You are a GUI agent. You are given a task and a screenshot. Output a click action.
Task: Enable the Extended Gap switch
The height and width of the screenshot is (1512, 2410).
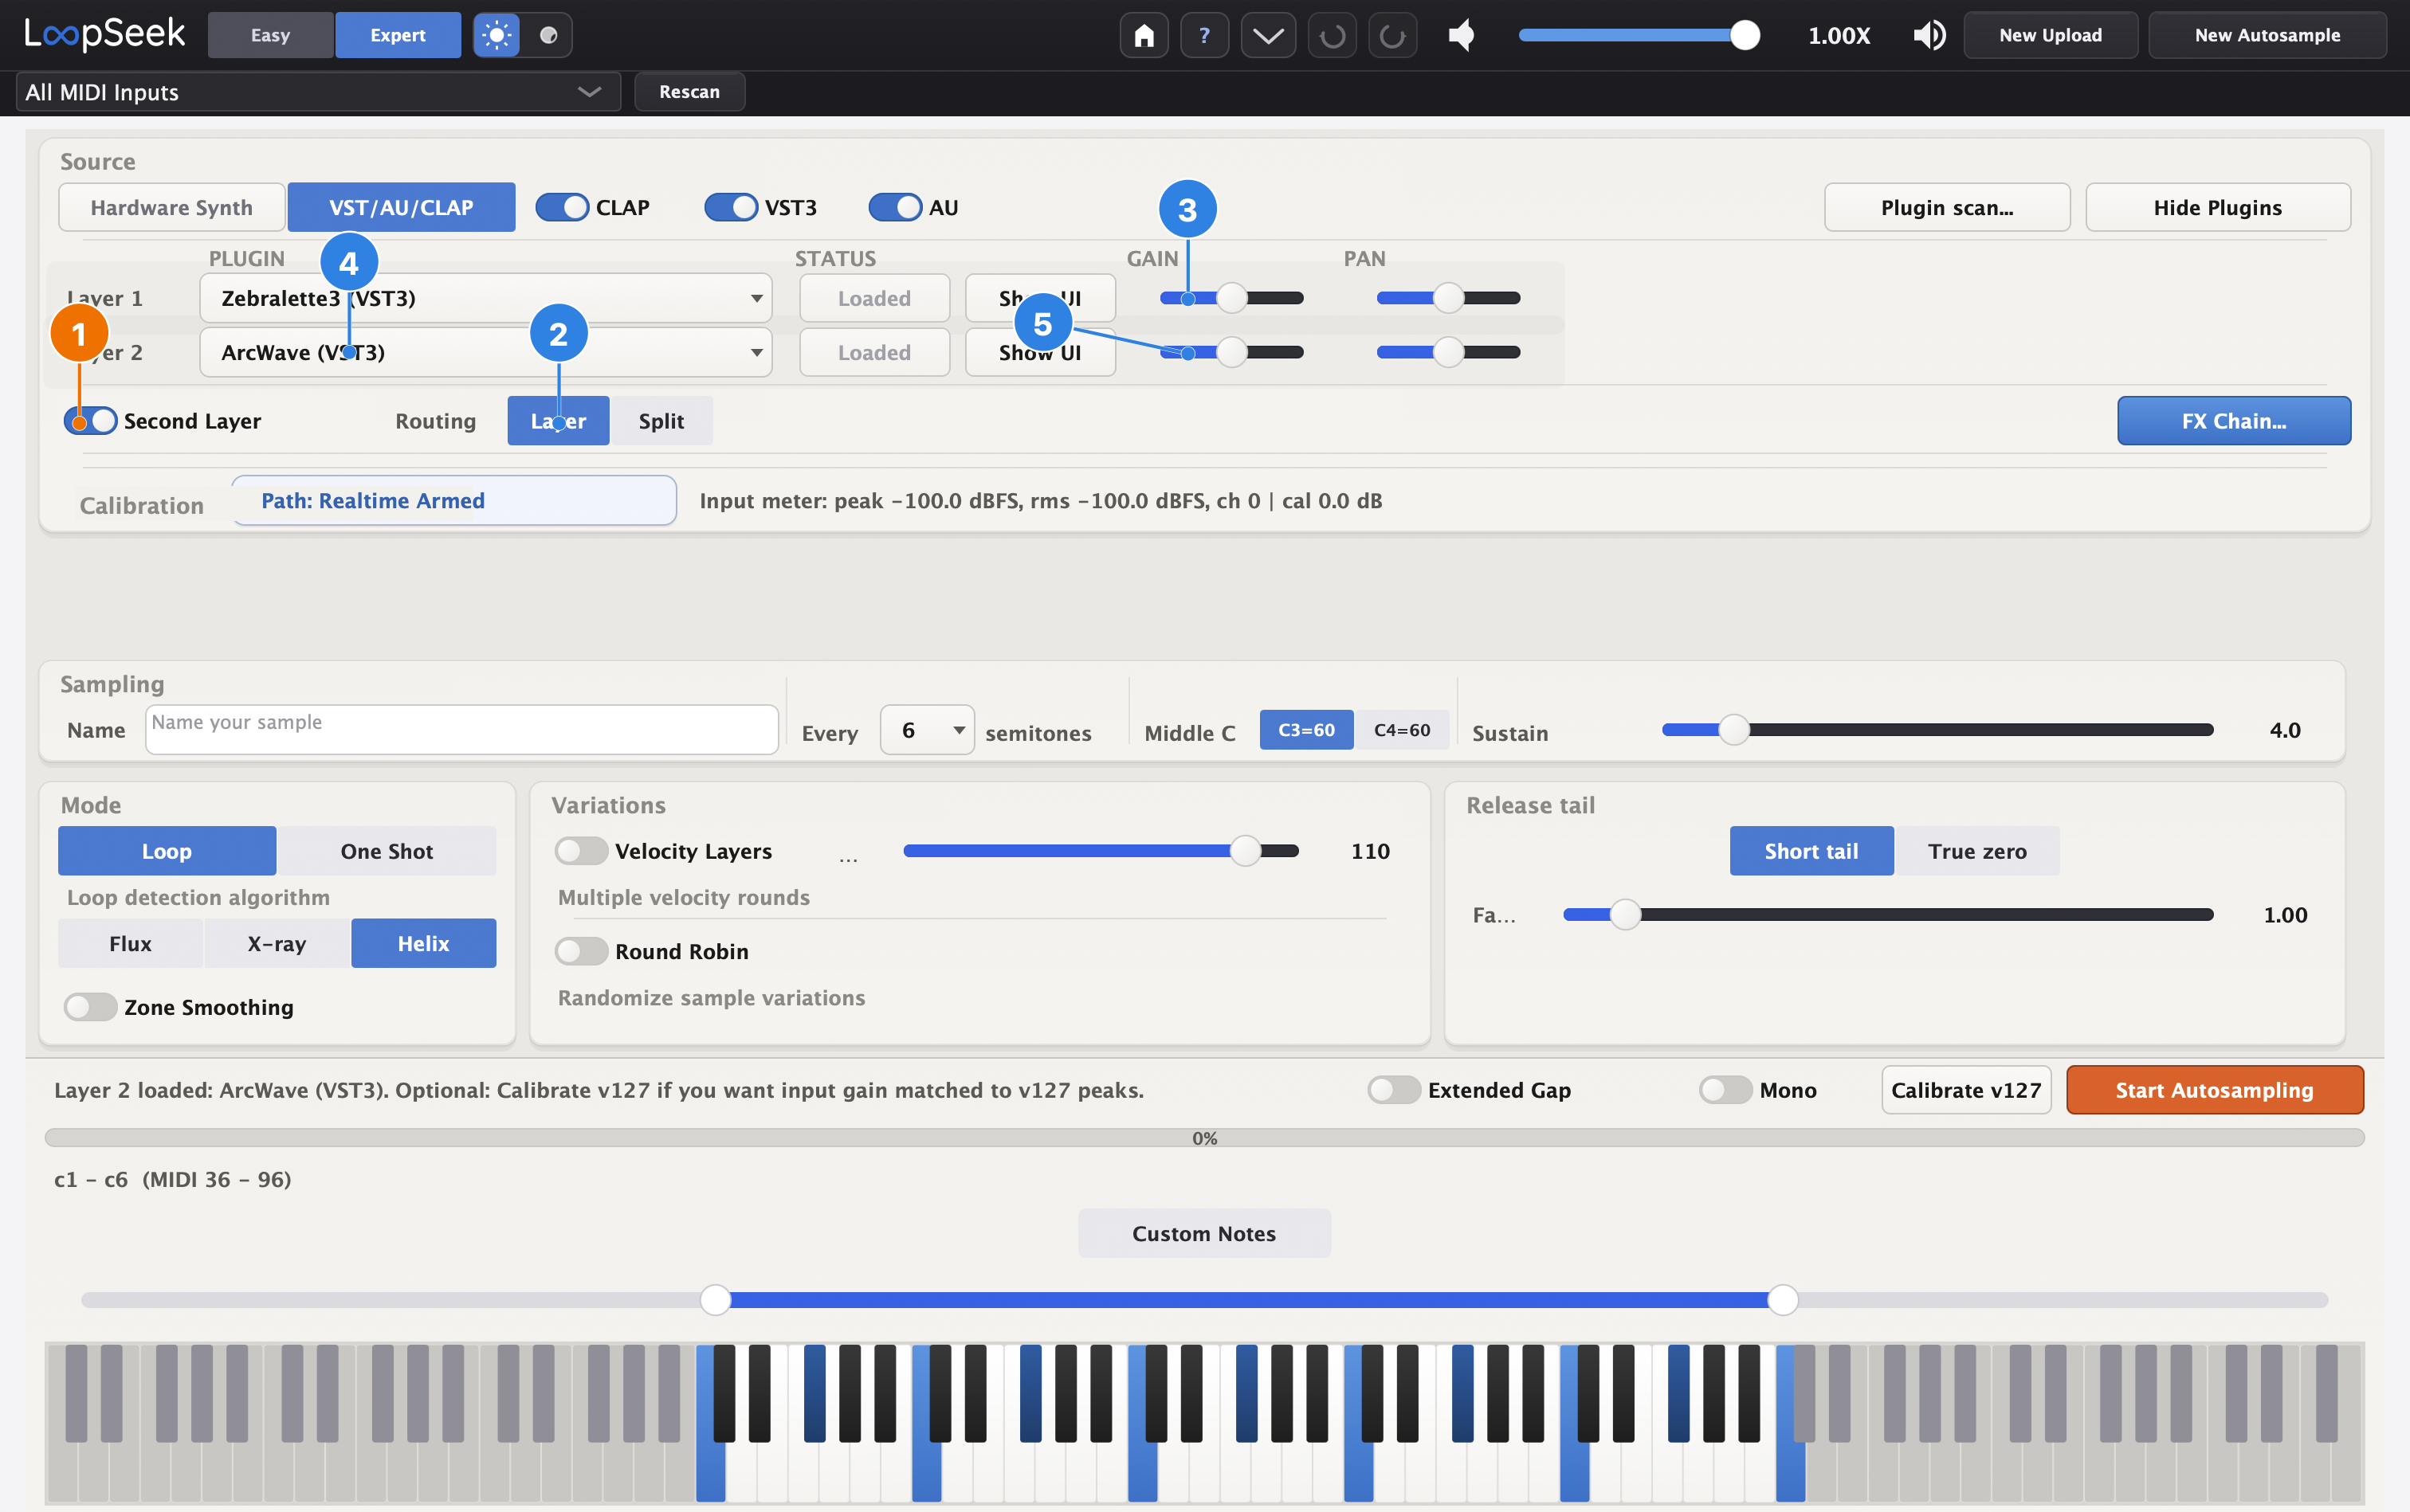1394,1090
